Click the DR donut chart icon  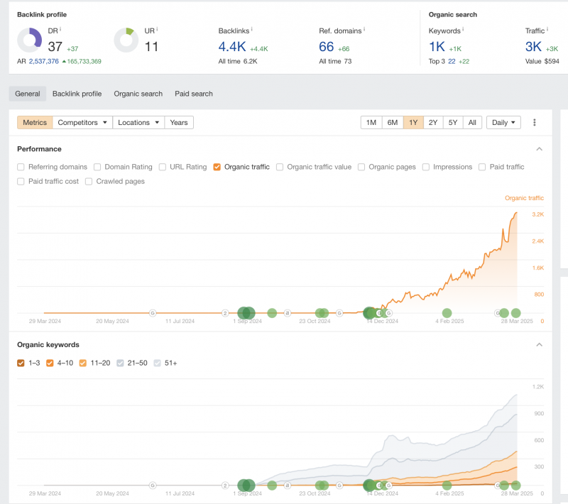tap(30, 40)
